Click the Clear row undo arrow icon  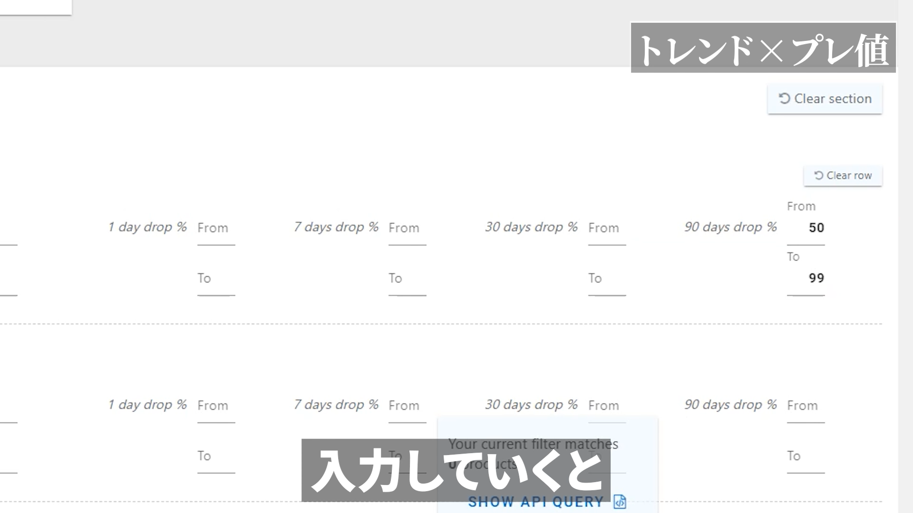[x=818, y=176]
